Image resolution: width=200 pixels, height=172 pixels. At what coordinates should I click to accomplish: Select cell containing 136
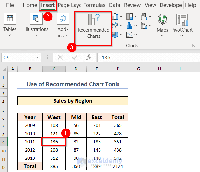click(54, 141)
